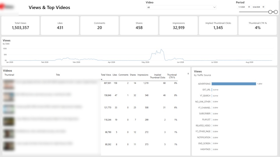
Task: Click the 807,001 total views cell
Action: click(108, 83)
